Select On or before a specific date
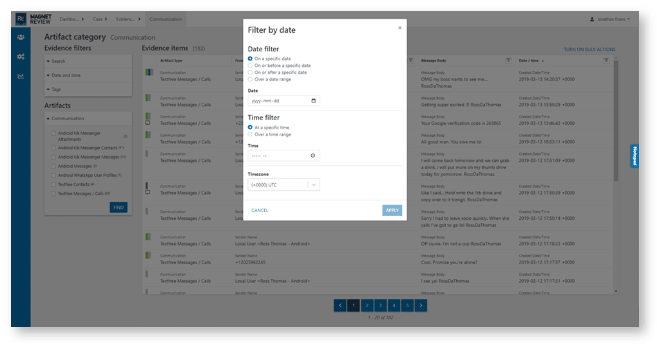 coord(250,66)
